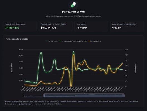
Task: Click the subtitle about historical pump.fun revenue
Action: [73, 16]
